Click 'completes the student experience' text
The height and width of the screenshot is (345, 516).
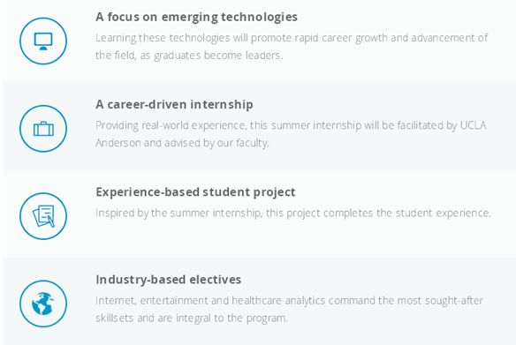coord(406,213)
